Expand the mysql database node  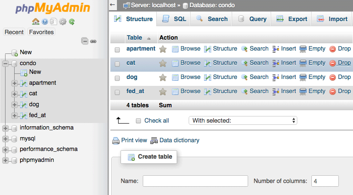coord(5,139)
